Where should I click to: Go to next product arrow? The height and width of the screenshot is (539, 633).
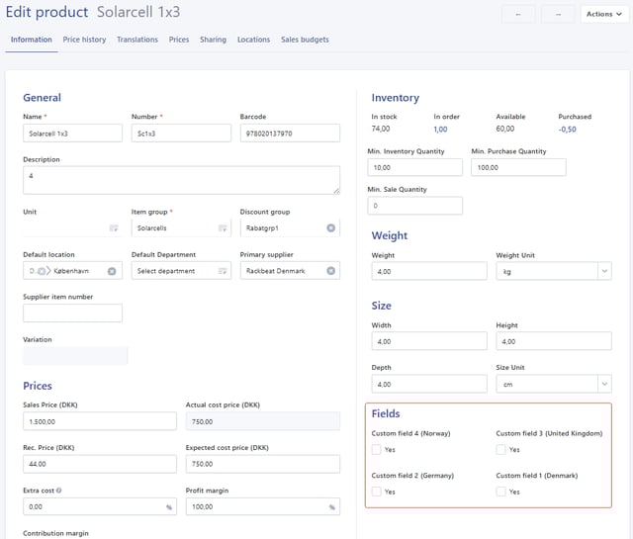point(557,15)
